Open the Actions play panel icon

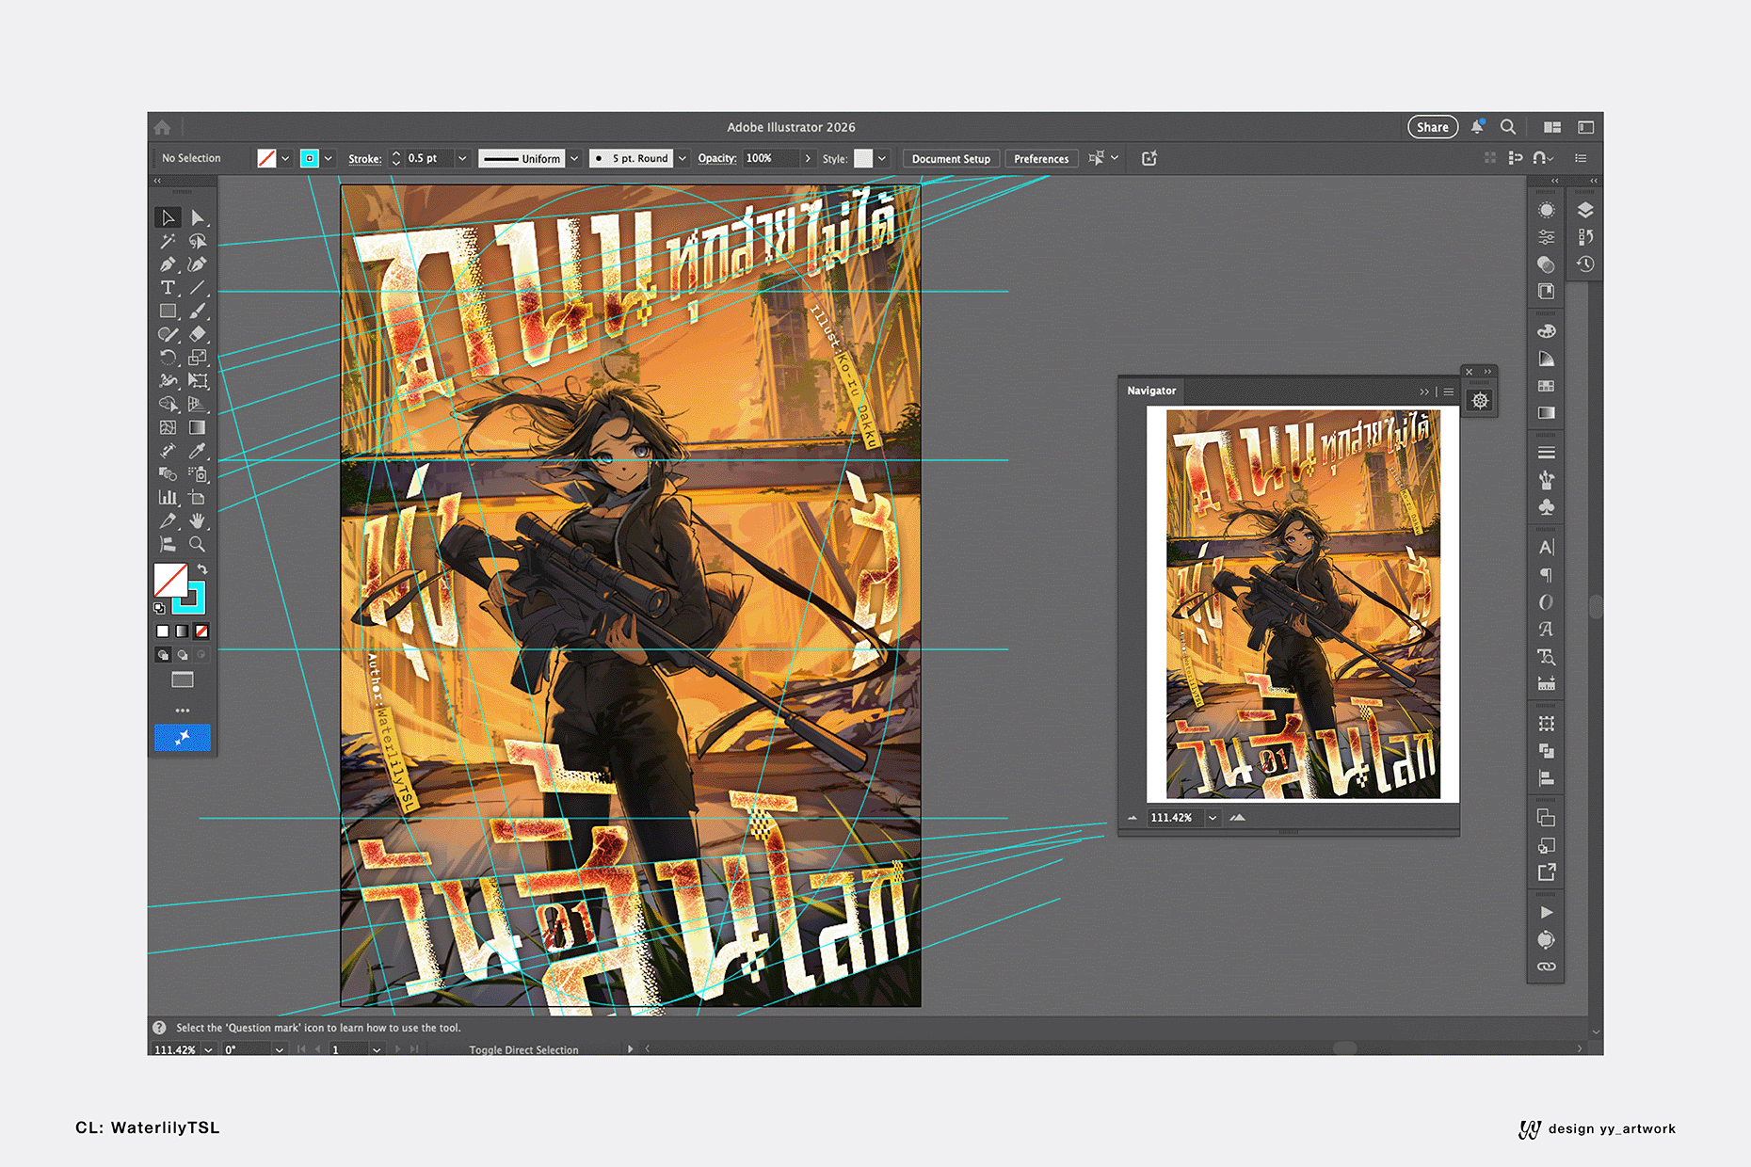[x=1546, y=912]
